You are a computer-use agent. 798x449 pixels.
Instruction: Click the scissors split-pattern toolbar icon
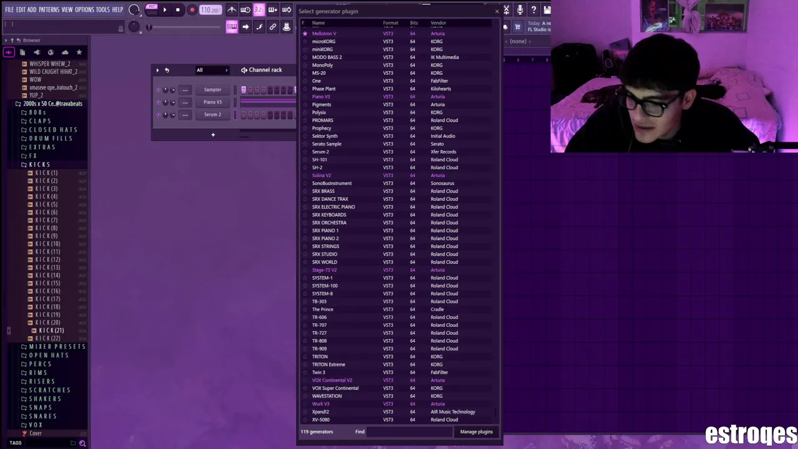pos(506,10)
